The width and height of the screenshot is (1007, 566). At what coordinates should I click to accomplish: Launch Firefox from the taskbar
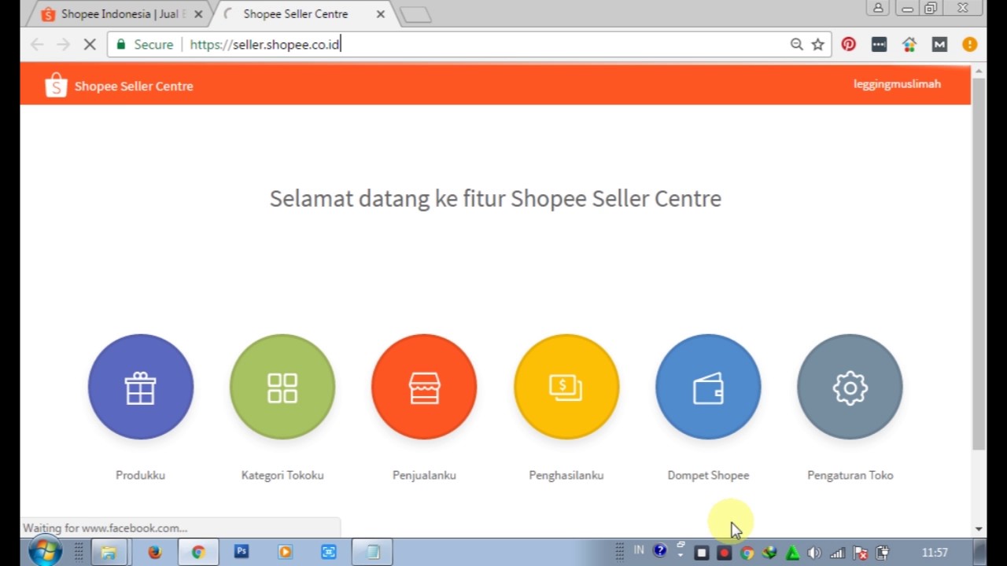[154, 553]
